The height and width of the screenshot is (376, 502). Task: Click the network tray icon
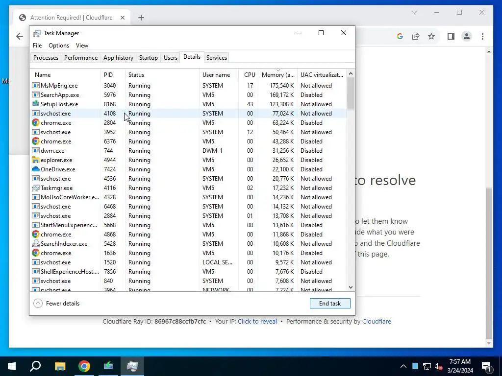point(427,366)
